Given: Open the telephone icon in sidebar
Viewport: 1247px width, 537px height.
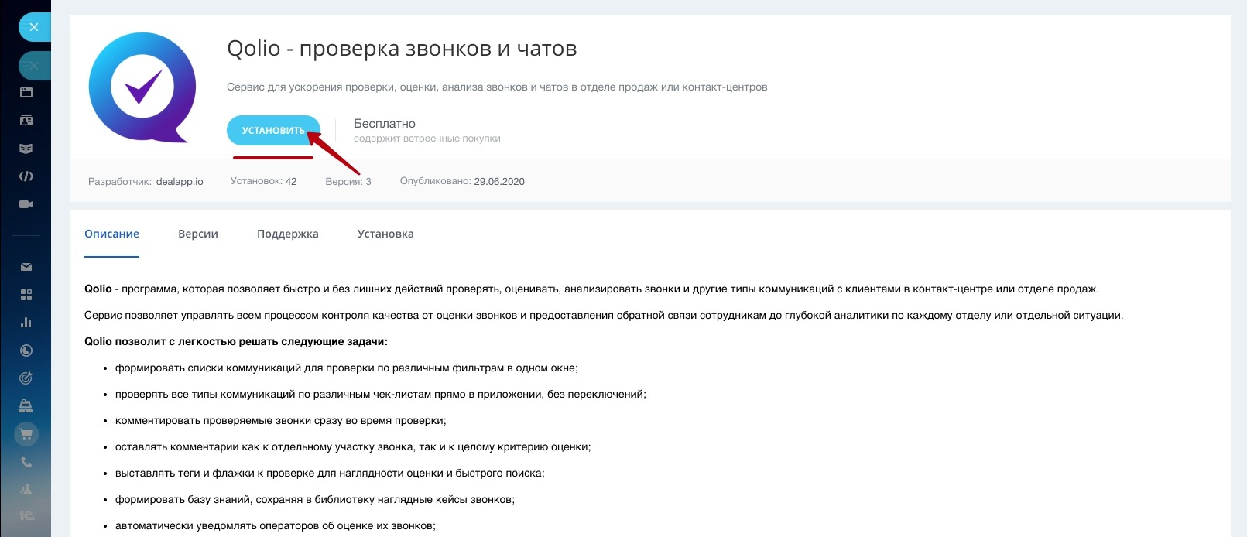Looking at the screenshot, I should pos(26,462).
